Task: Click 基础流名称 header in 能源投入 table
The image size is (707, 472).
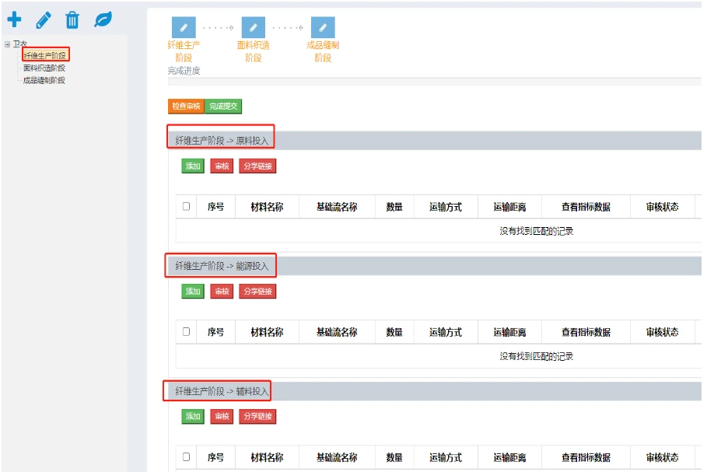Action: click(x=337, y=332)
